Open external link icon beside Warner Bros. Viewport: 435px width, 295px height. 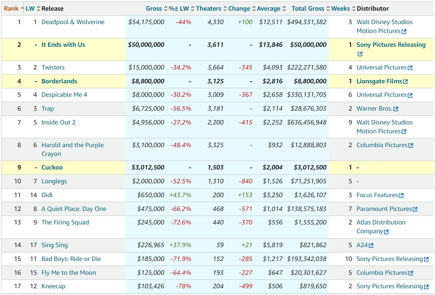coord(396,109)
